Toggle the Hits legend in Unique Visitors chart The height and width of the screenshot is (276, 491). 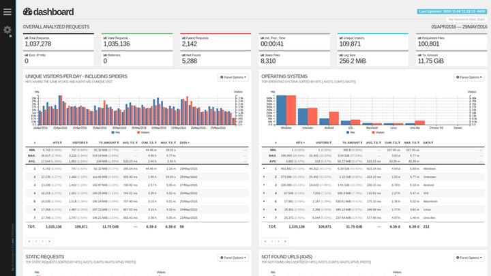click(x=115, y=132)
